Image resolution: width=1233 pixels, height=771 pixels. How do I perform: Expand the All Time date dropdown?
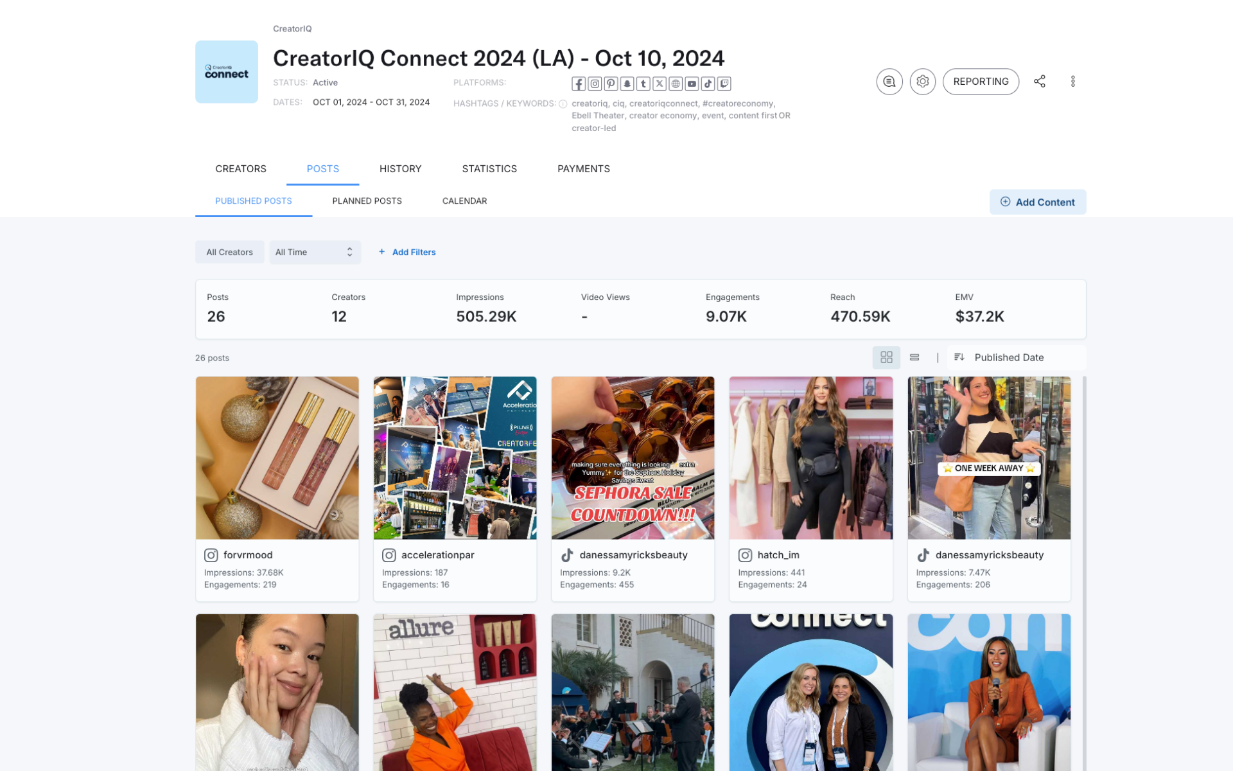315,253
